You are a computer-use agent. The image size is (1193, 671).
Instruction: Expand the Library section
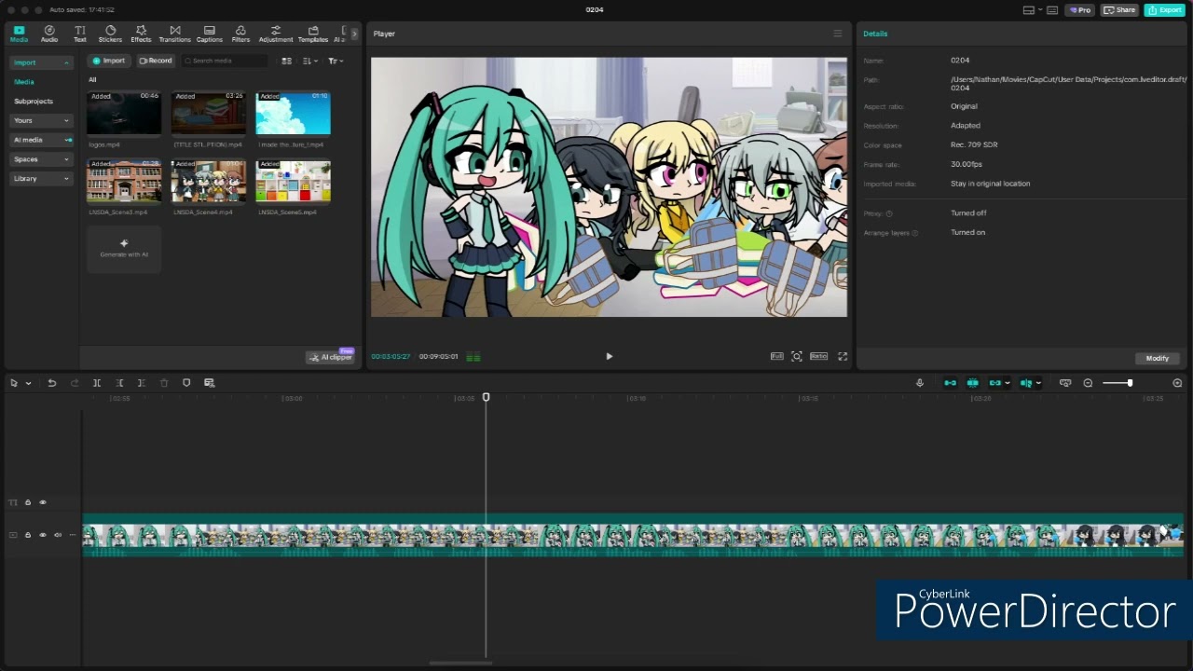click(x=40, y=179)
